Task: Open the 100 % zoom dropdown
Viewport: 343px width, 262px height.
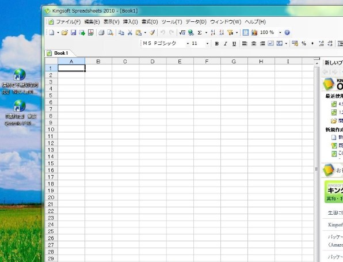Action: pyautogui.click(x=280, y=33)
